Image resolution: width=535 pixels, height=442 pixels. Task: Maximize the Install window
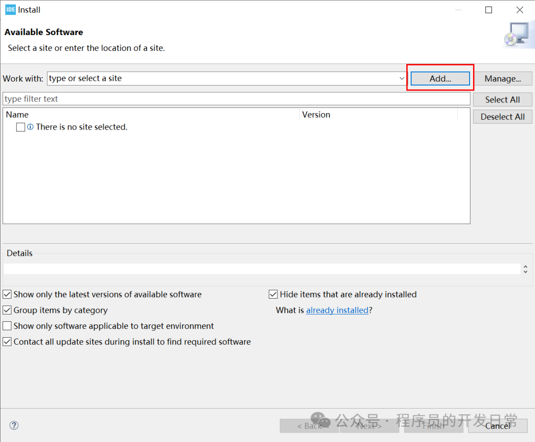[488, 10]
